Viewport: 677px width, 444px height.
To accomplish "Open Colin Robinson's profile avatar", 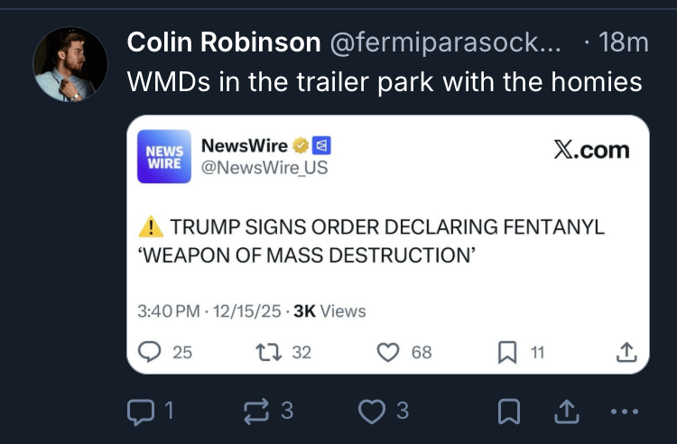I will click(x=70, y=64).
